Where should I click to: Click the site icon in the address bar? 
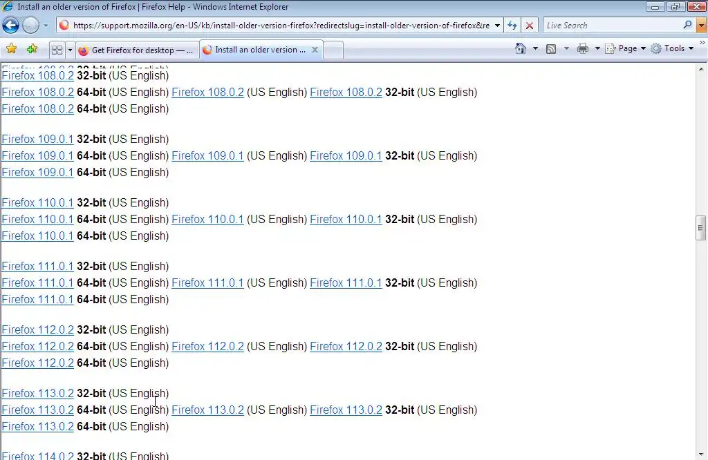click(64, 26)
